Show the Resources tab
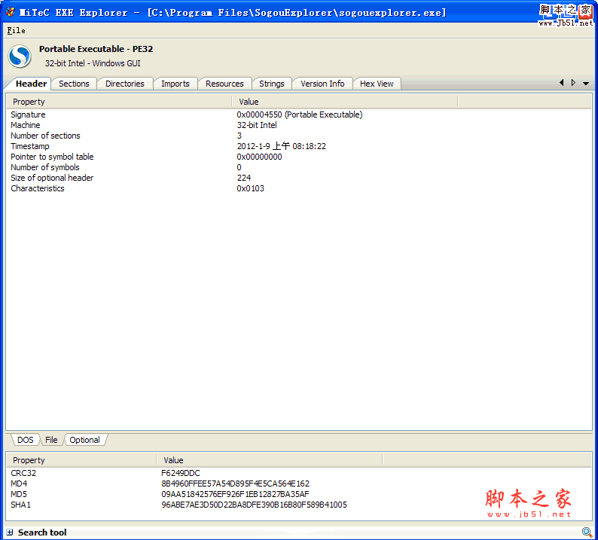The height and width of the screenshot is (540, 598). [224, 84]
